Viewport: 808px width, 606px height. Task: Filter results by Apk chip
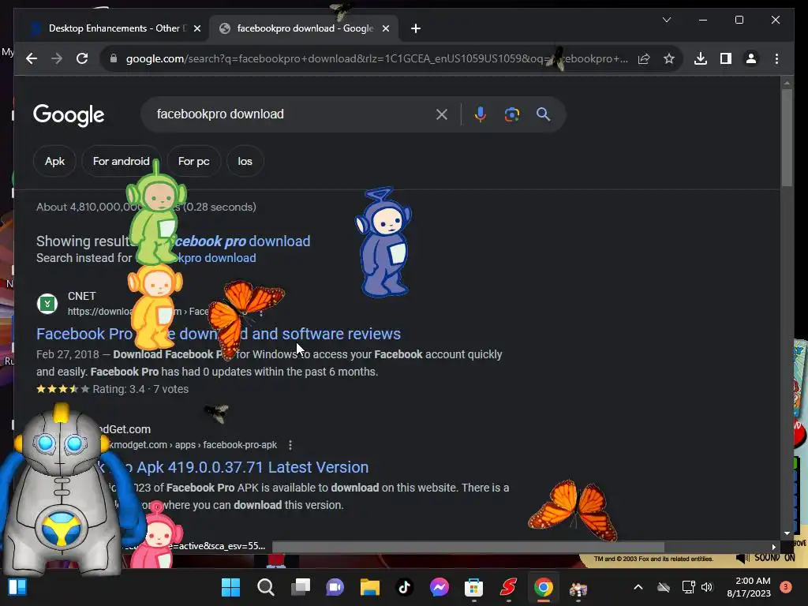point(54,161)
